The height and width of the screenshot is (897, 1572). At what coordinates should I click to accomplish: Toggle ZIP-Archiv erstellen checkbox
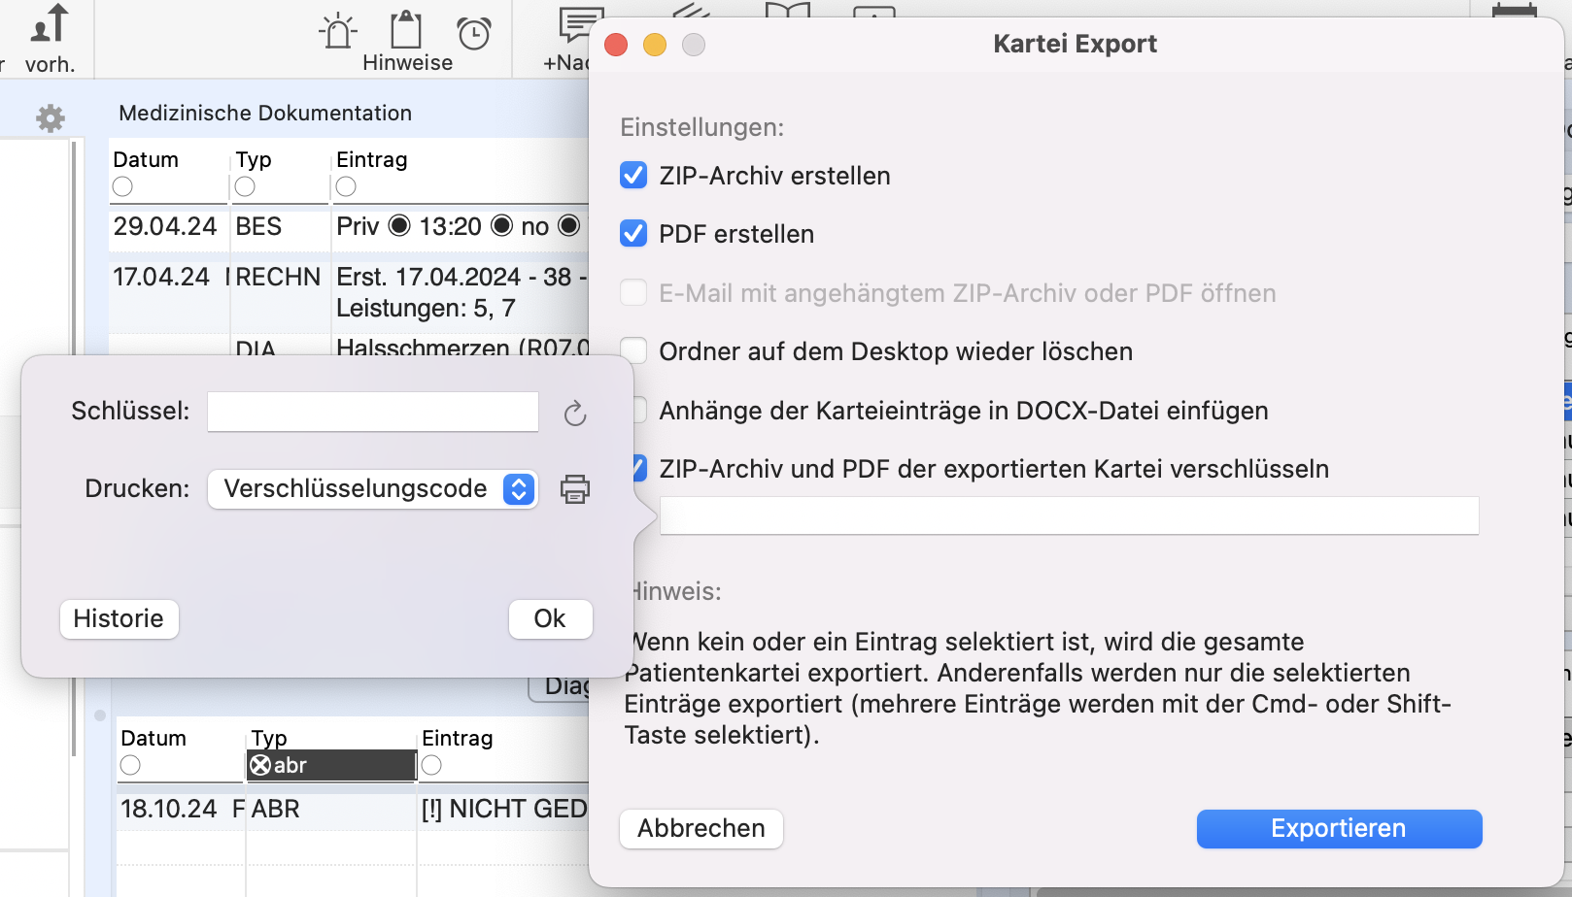coord(633,176)
